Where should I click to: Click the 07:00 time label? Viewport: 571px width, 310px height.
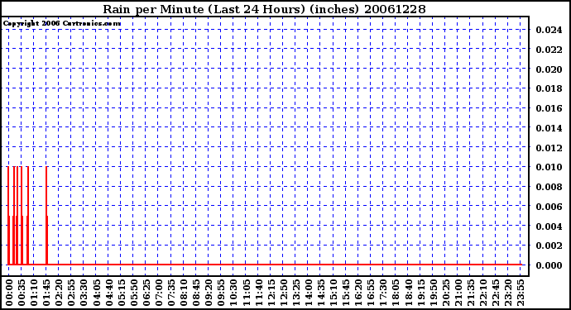click(x=158, y=293)
